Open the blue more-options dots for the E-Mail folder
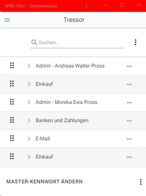Screen dimensions: 146x196 click(x=129, y=139)
